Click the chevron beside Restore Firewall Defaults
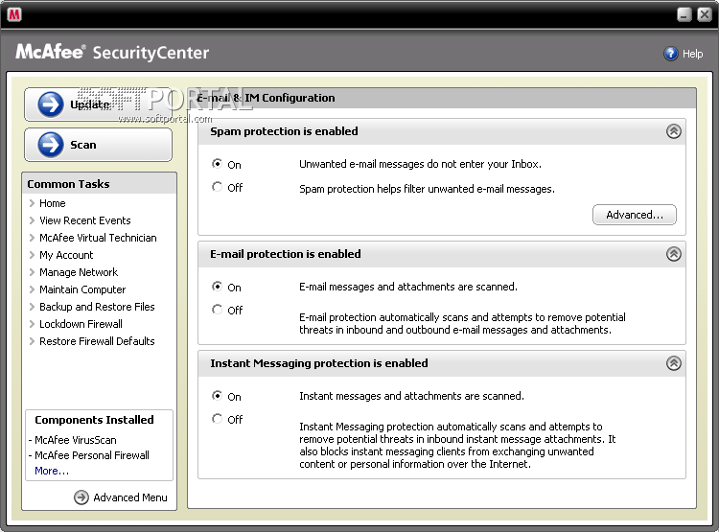 pyautogui.click(x=32, y=341)
